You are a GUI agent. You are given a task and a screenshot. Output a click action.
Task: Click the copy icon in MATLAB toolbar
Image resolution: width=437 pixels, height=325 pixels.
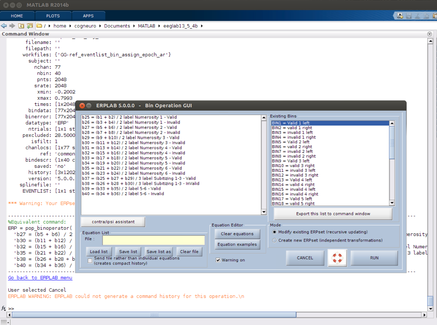[426, 16]
